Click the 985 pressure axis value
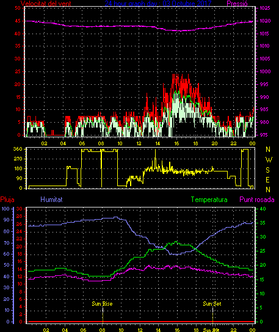Screen dimensions: 279x332 [264, 109]
